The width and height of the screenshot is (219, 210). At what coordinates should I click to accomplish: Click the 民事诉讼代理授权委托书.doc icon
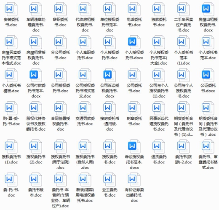(x=159, y=108)
